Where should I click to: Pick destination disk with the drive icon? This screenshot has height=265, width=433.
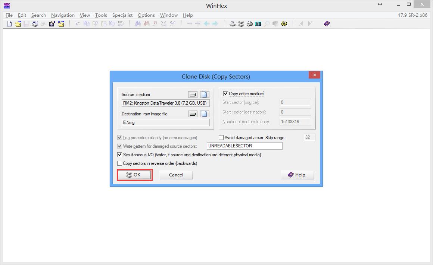click(x=193, y=114)
